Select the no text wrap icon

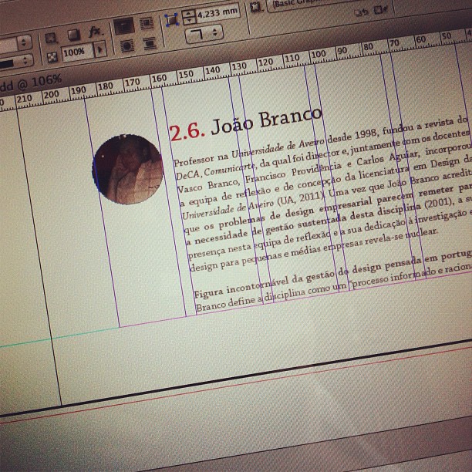click(123, 26)
